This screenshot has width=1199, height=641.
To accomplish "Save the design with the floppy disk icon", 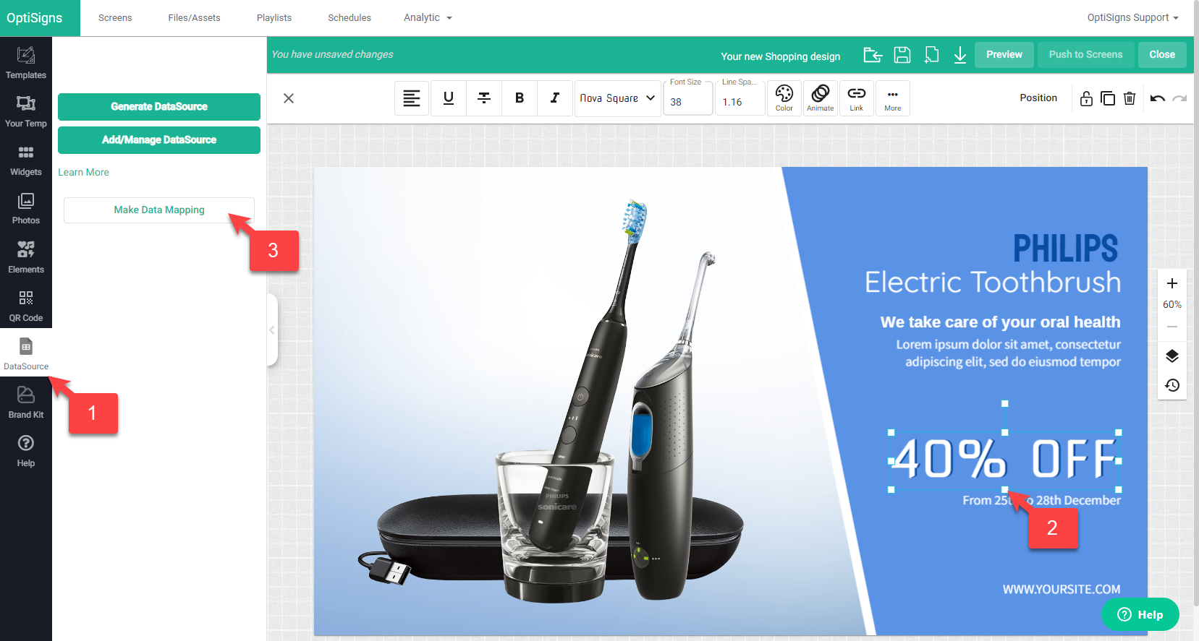I will [902, 55].
